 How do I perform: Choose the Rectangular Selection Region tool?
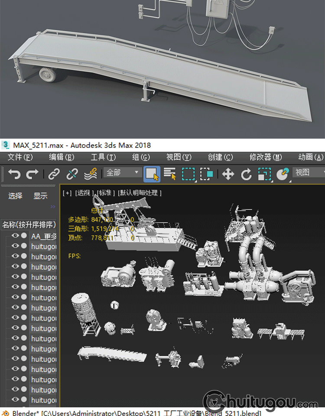188,174
